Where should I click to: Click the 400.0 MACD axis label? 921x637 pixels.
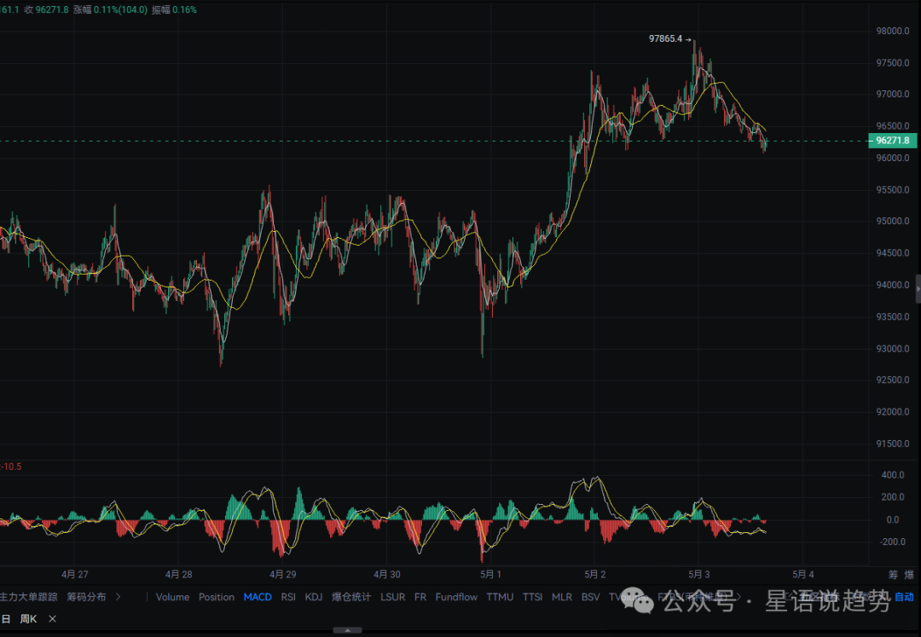pos(893,475)
